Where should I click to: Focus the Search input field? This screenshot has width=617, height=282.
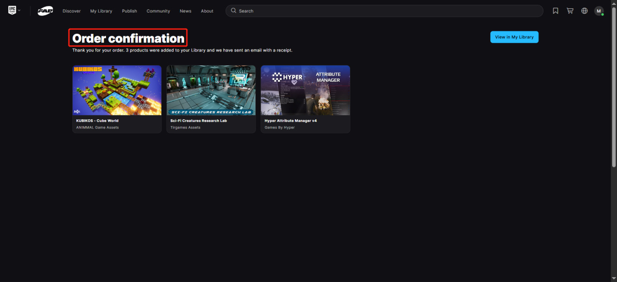coord(384,11)
